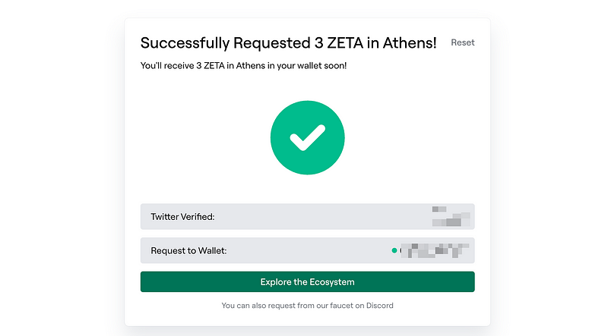Click the word Athens! in the heading
608x336 pixels.
click(x=410, y=43)
